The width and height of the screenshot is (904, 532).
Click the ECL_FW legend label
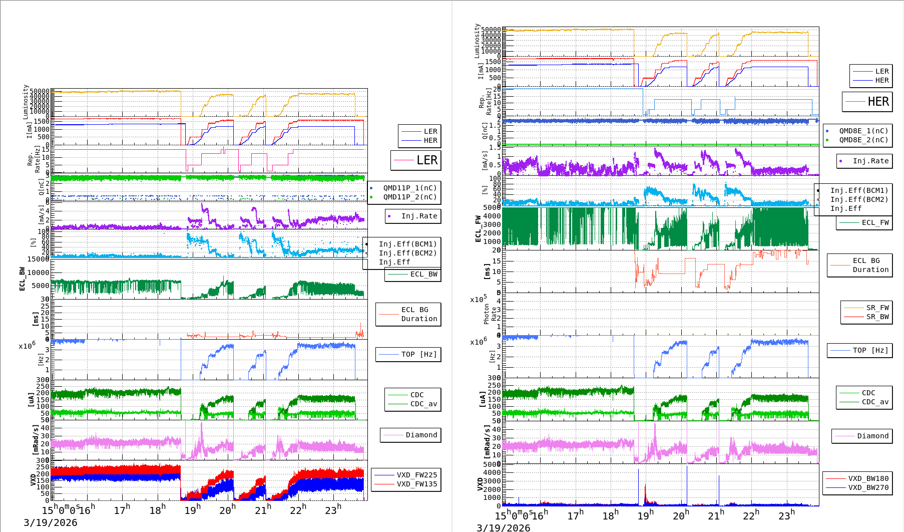tap(874, 222)
